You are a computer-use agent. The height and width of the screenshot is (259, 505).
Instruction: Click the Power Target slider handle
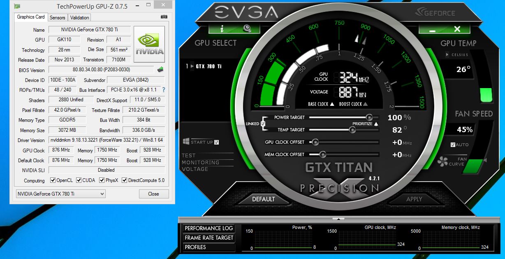(369, 117)
